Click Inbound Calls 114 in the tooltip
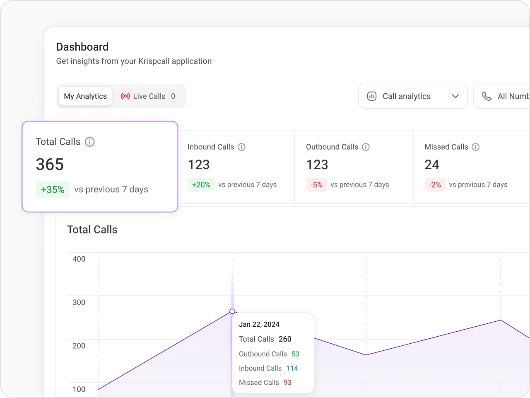 [269, 369]
